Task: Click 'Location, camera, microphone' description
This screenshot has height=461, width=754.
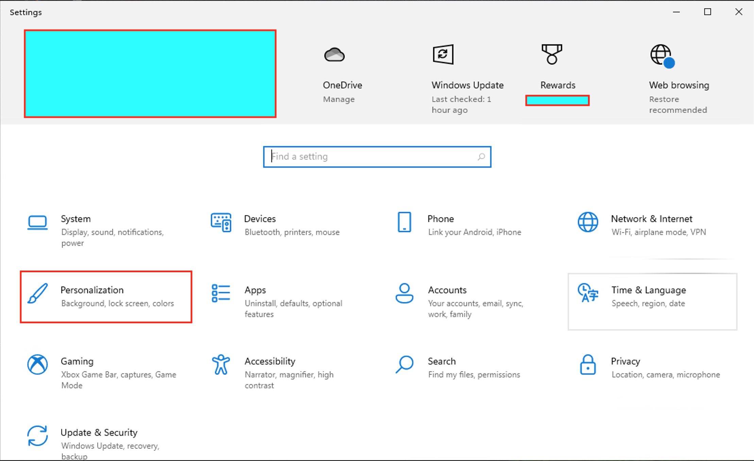Action: 666,375
